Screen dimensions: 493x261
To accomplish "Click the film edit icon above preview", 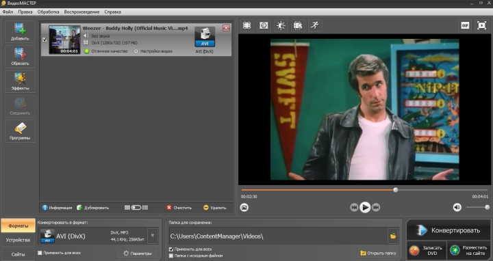I will (298, 25).
